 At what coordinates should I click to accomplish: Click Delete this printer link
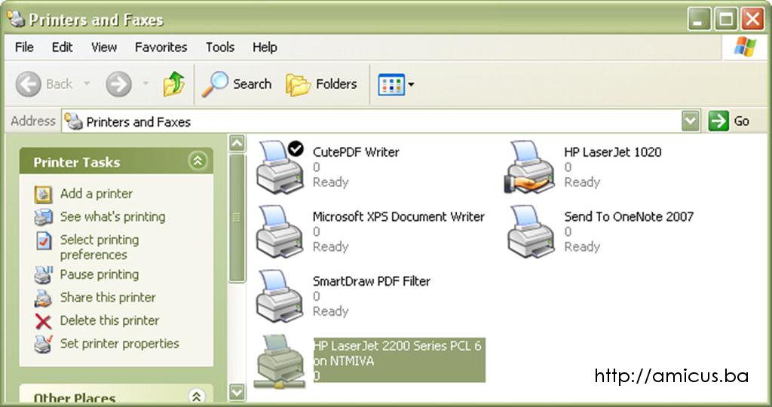pyautogui.click(x=110, y=321)
